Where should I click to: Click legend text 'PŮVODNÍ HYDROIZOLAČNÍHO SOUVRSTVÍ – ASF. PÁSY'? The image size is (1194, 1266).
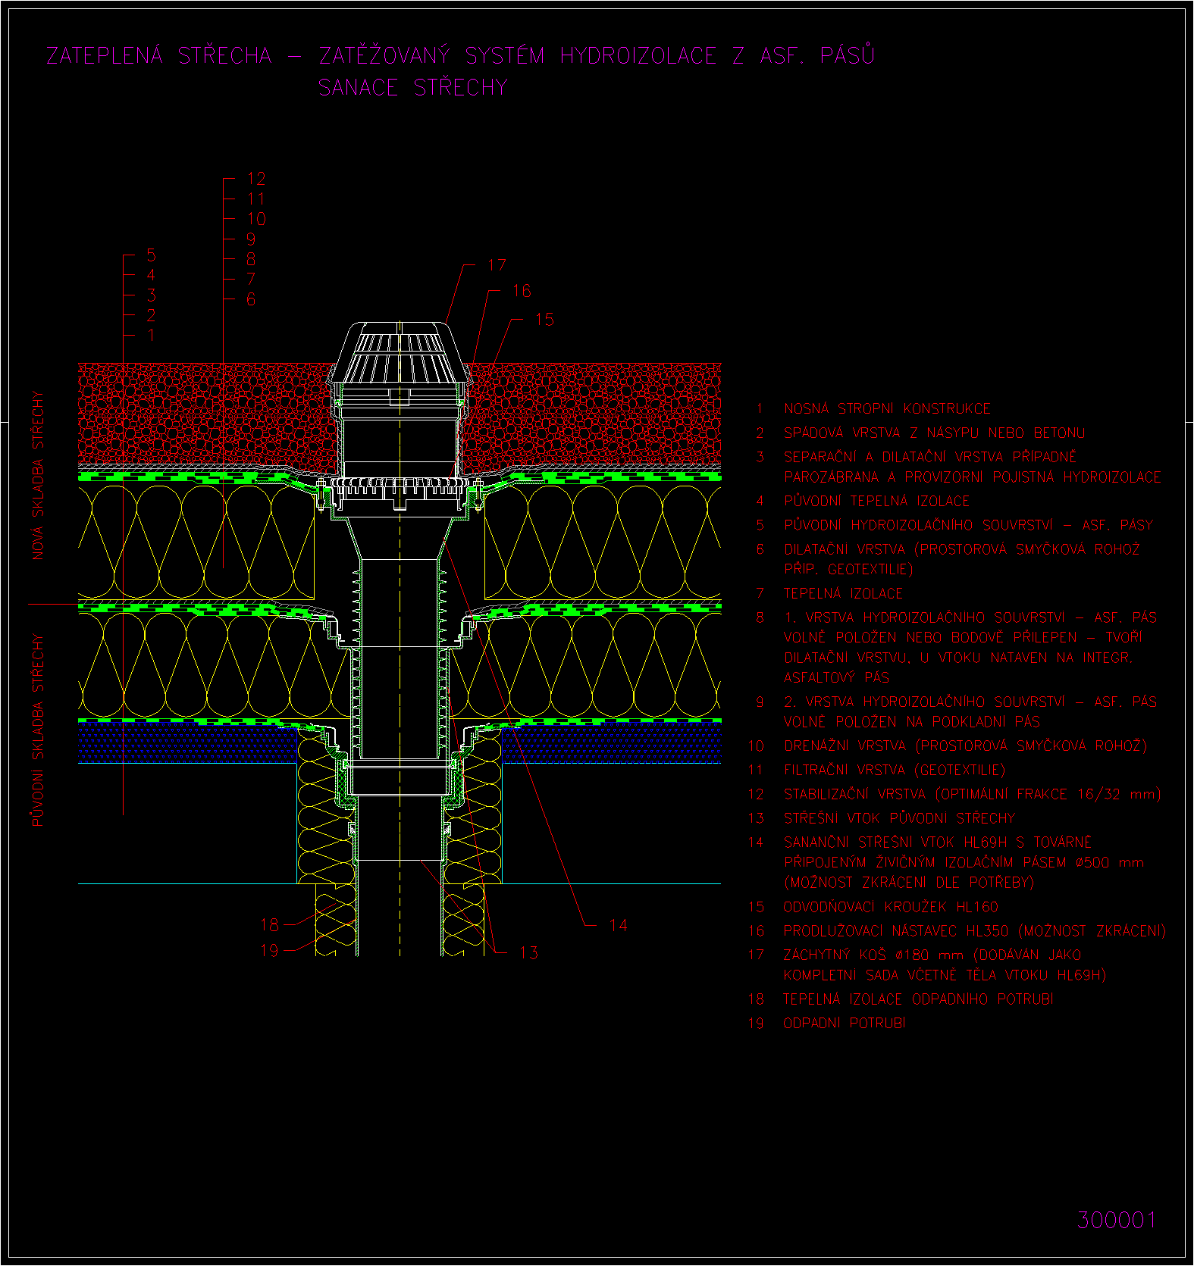pyautogui.click(x=968, y=525)
